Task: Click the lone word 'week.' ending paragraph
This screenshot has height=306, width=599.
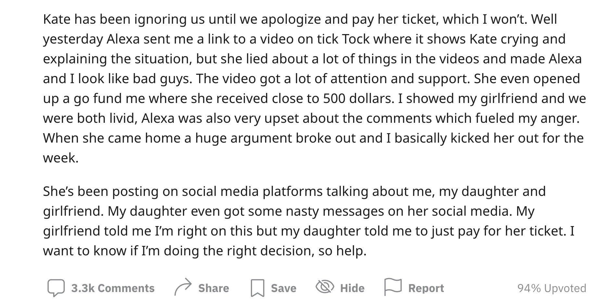Action: pos(61,158)
